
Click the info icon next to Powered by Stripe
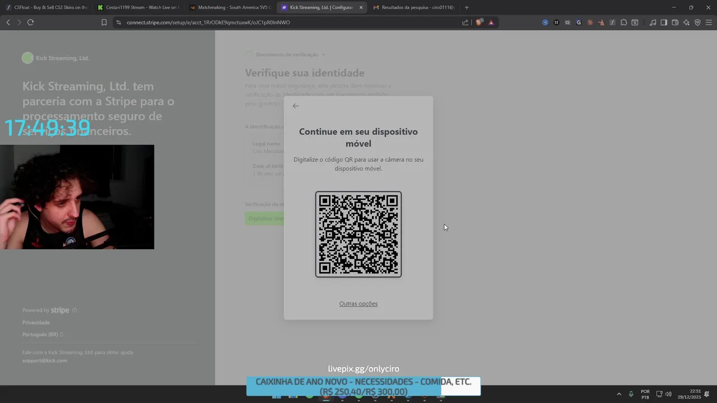pyautogui.click(x=75, y=310)
